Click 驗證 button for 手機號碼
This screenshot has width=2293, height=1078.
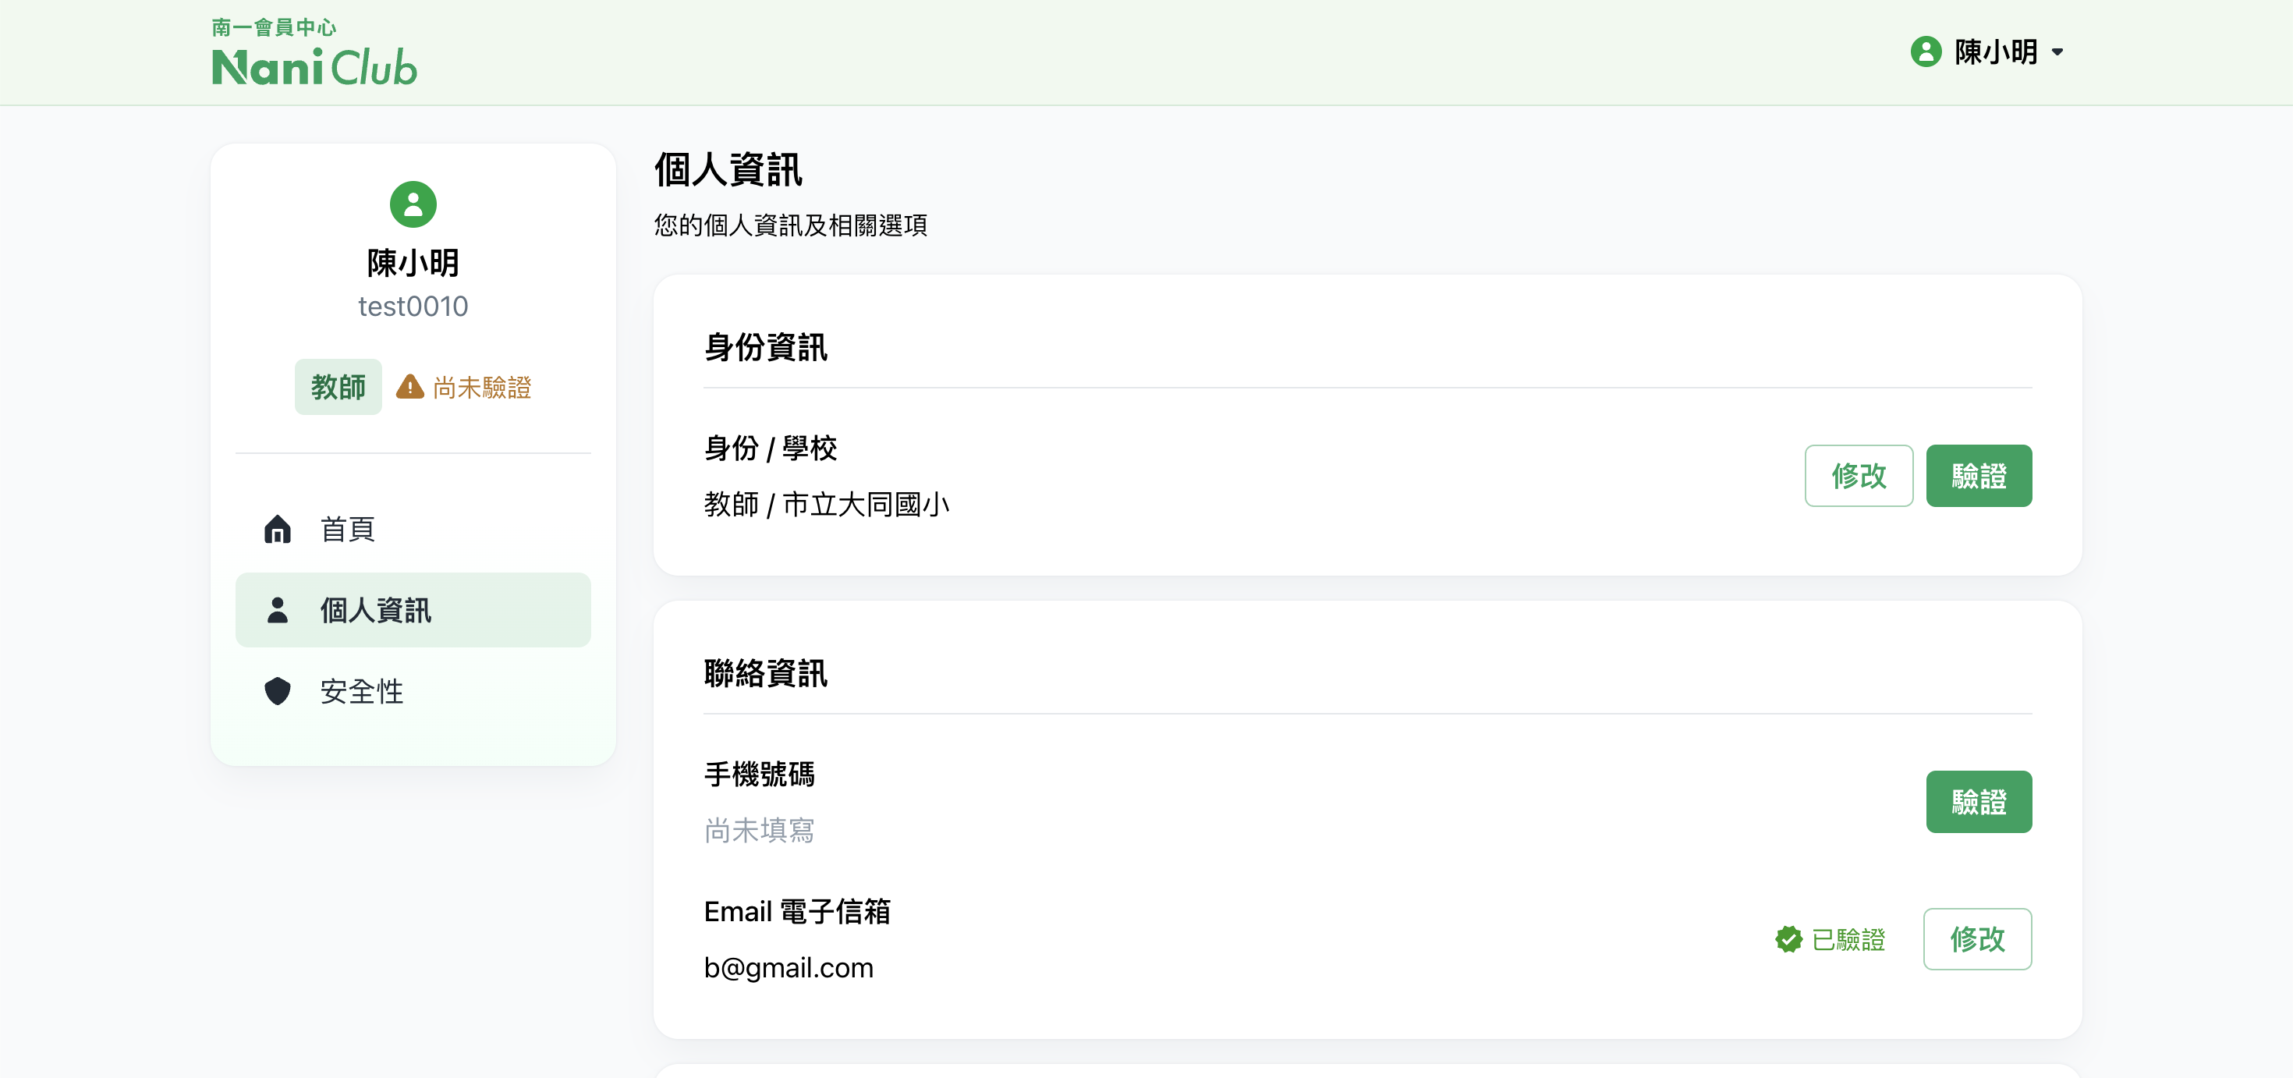click(x=1979, y=801)
